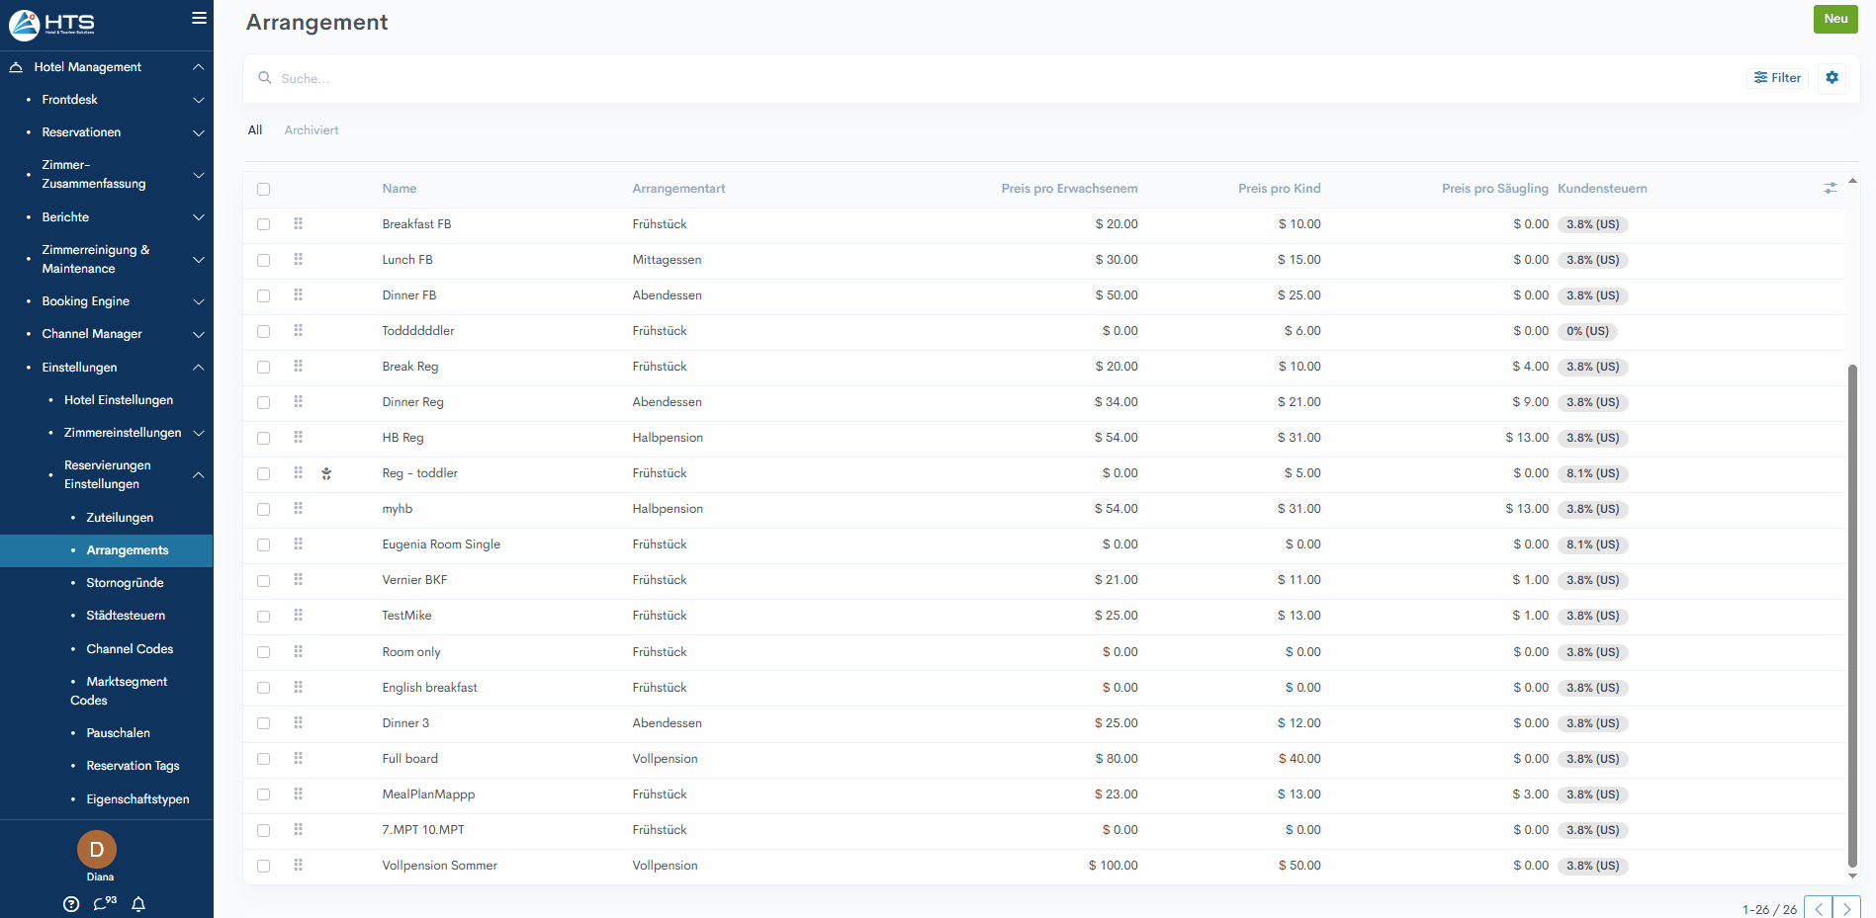The width and height of the screenshot is (1876, 918).
Task: Go to next page arrow in pagination
Action: coord(1846,909)
